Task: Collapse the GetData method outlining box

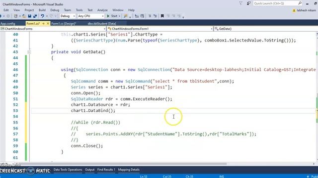Action: 29,52
